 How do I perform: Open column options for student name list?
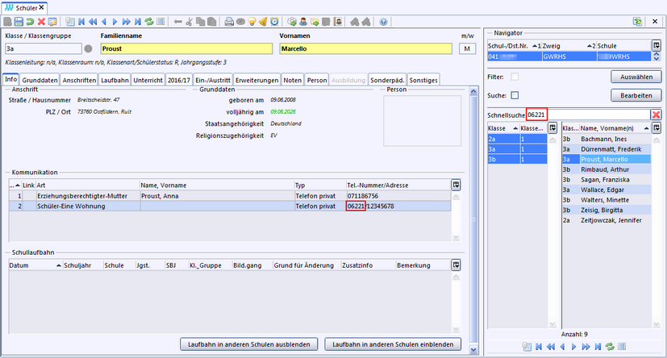pyautogui.click(x=655, y=128)
